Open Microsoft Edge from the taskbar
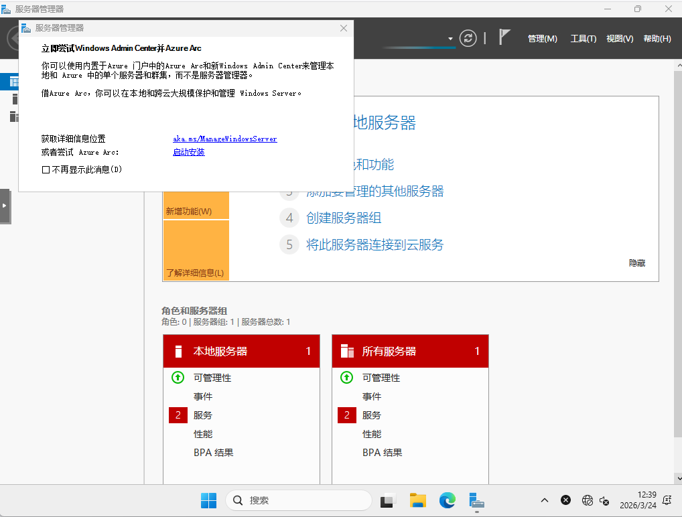The height and width of the screenshot is (517, 682). (x=447, y=500)
